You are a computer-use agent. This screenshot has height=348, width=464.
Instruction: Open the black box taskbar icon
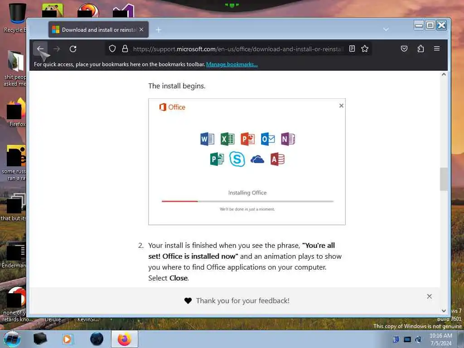pyautogui.click(x=40, y=339)
